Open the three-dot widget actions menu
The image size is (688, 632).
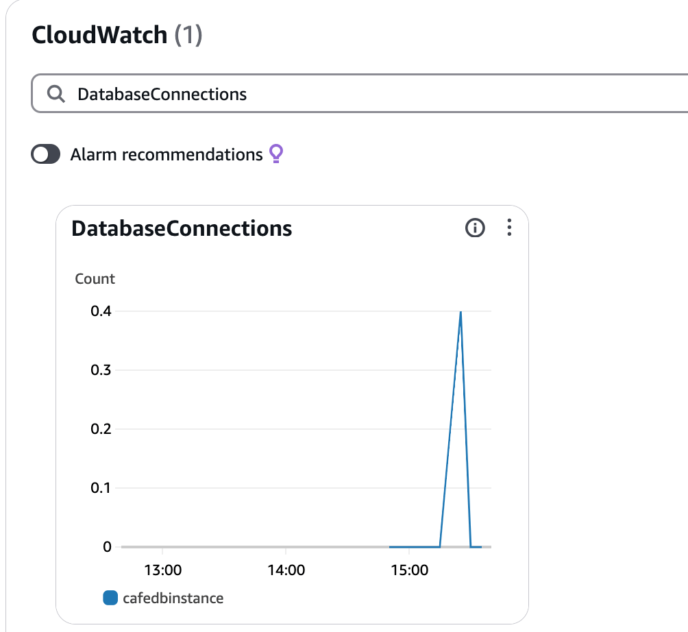[x=508, y=228]
